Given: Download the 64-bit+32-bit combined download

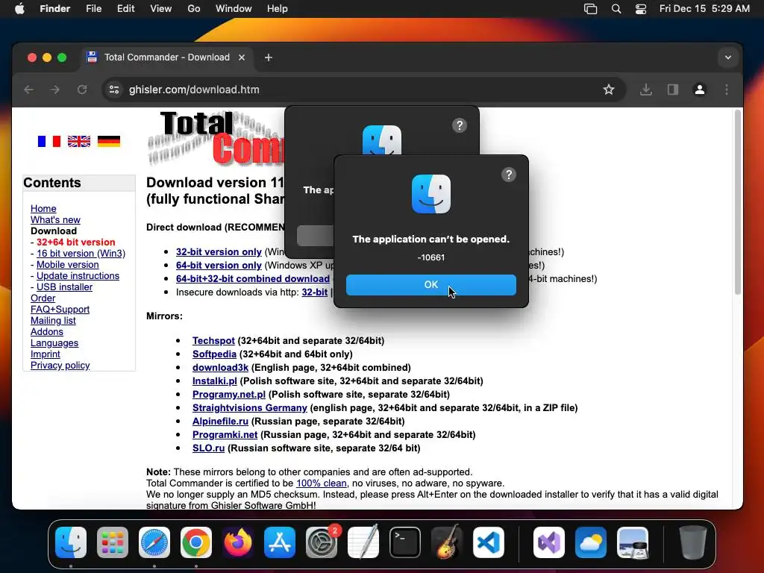Looking at the screenshot, I should coord(253,279).
